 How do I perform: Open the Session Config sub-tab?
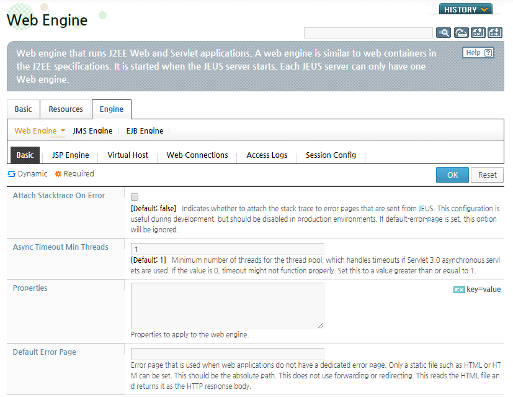(331, 155)
